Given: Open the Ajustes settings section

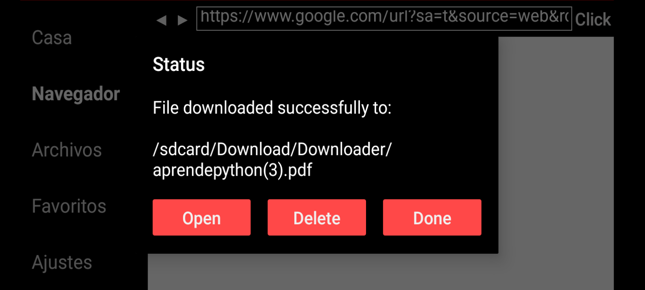Looking at the screenshot, I should coord(62,263).
